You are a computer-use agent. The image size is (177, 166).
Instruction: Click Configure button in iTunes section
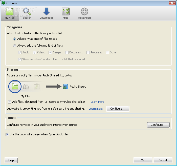pyautogui.click(x=158, y=125)
